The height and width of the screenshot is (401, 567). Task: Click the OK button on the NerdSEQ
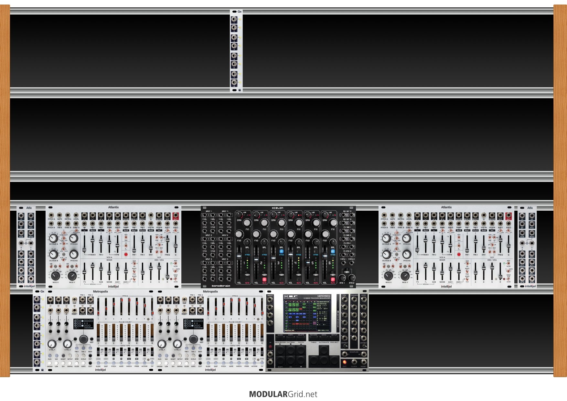(x=291, y=361)
